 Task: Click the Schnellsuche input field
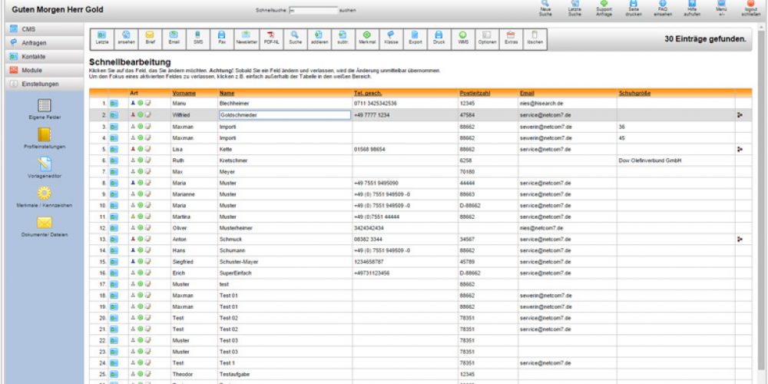coord(313,11)
